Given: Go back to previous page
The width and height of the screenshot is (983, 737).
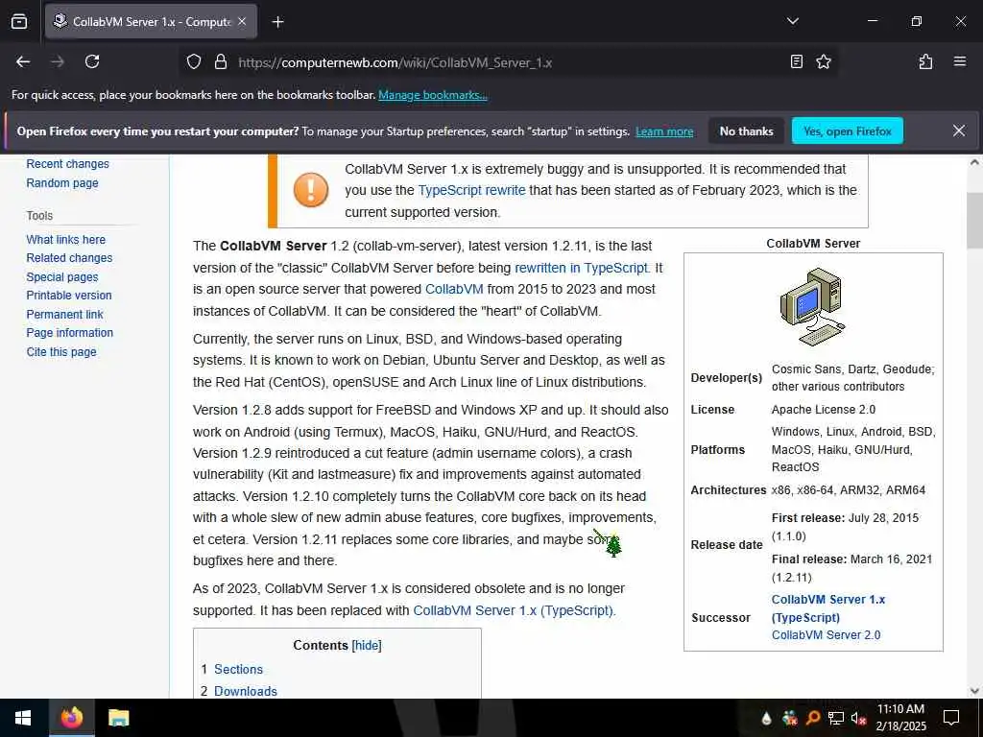Looking at the screenshot, I should (x=23, y=61).
